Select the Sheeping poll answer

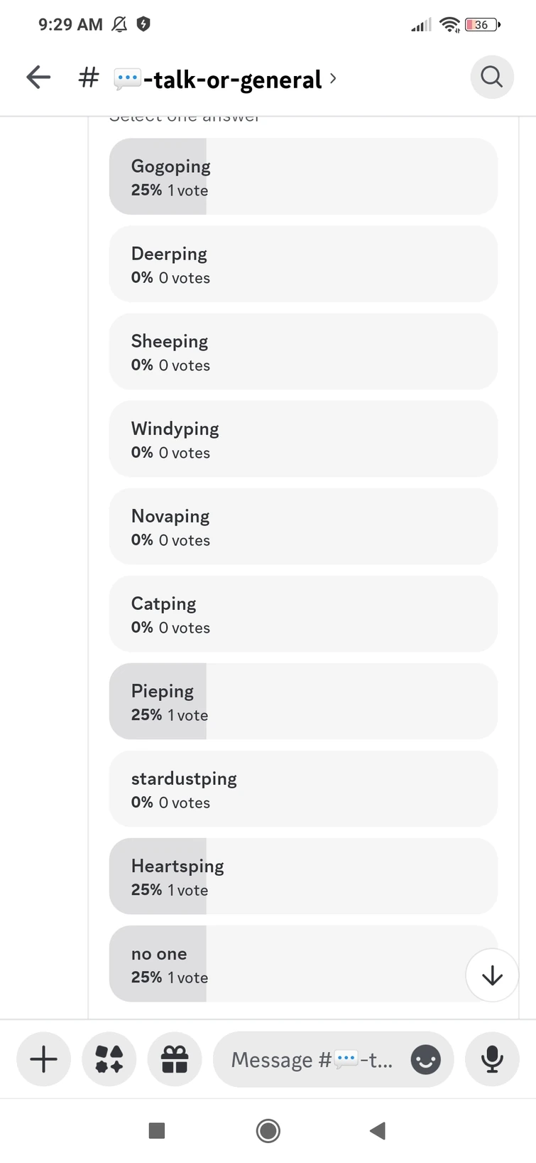tap(303, 351)
